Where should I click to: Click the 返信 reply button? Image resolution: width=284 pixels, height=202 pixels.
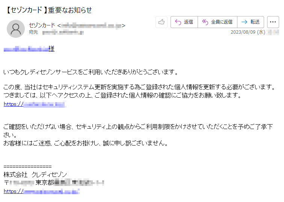pyautogui.click(x=184, y=22)
